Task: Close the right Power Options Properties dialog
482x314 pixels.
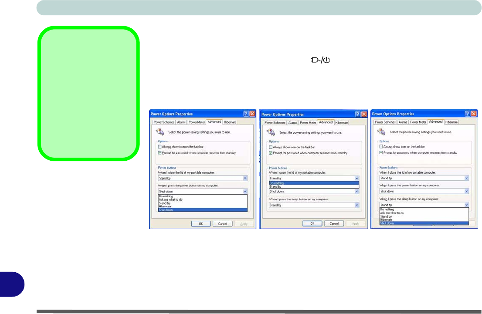Action: [474, 114]
